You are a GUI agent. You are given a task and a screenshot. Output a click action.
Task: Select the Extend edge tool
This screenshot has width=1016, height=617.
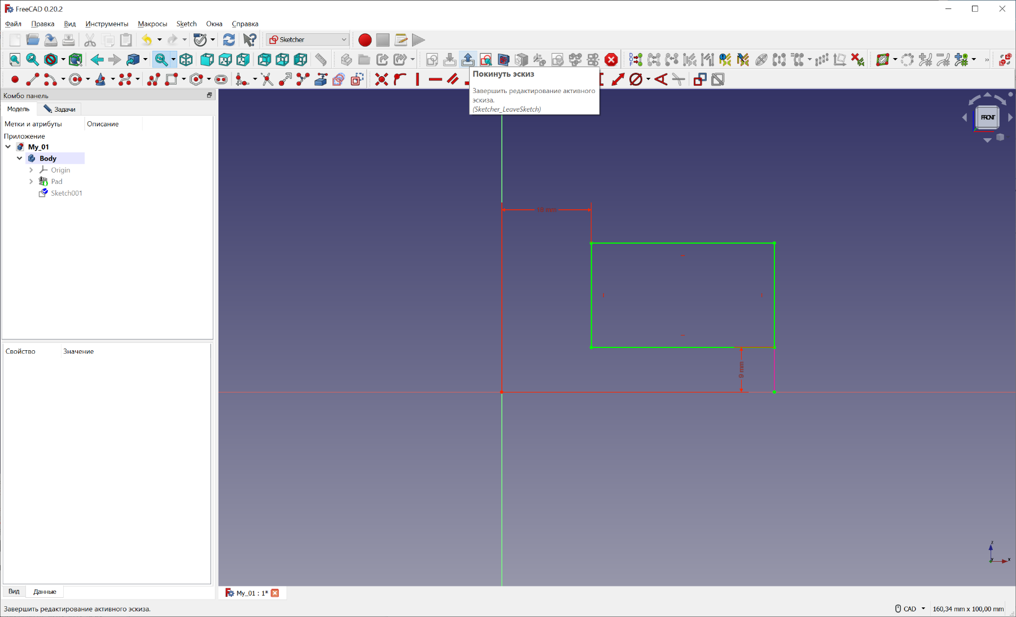coord(285,80)
